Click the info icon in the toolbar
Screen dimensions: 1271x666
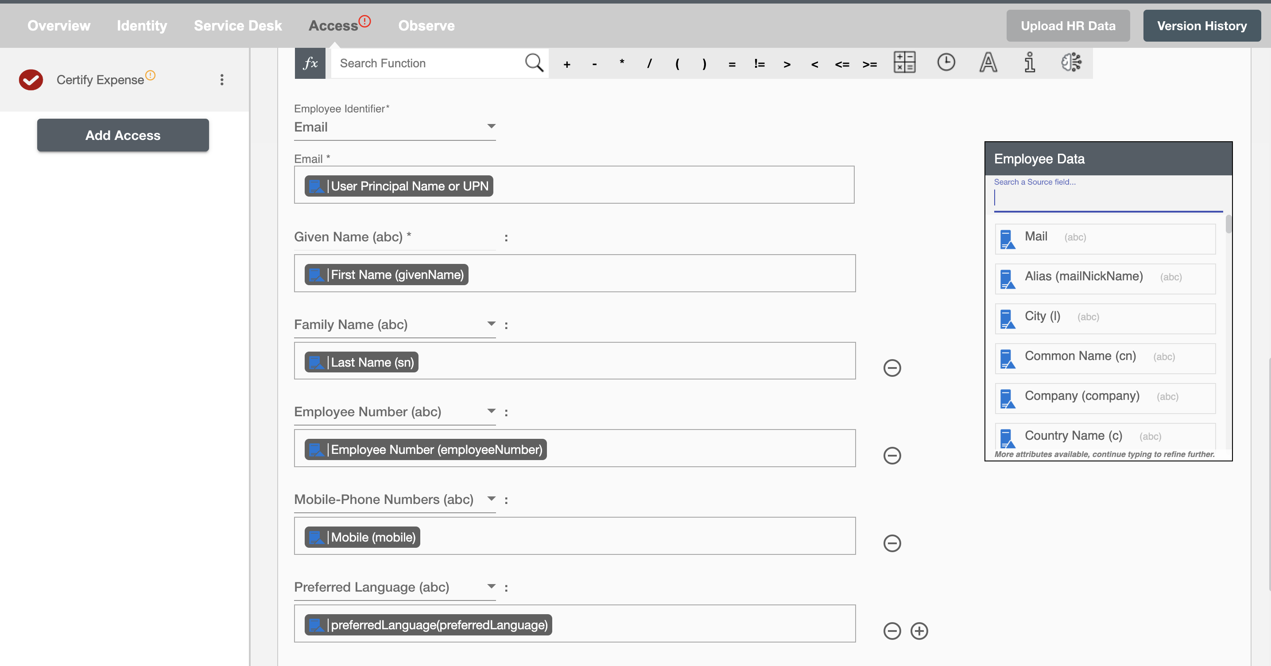[1029, 62]
